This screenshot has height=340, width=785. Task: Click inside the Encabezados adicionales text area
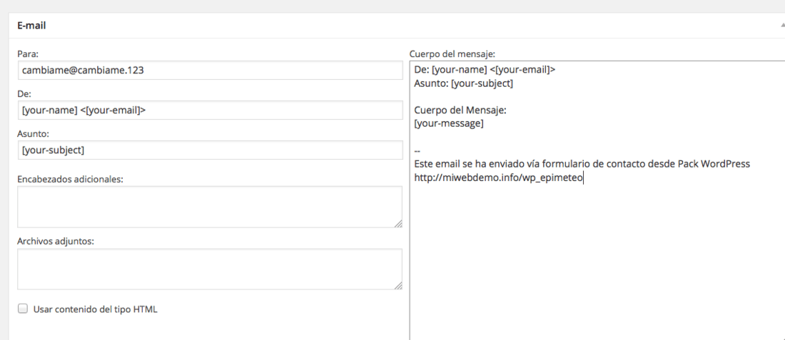pos(210,207)
